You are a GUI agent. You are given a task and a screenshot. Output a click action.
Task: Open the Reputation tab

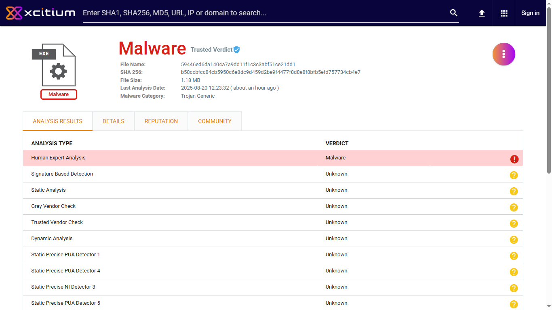[161, 121]
